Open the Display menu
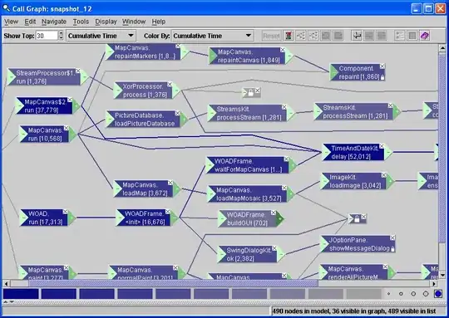The image size is (449, 318). (106, 22)
